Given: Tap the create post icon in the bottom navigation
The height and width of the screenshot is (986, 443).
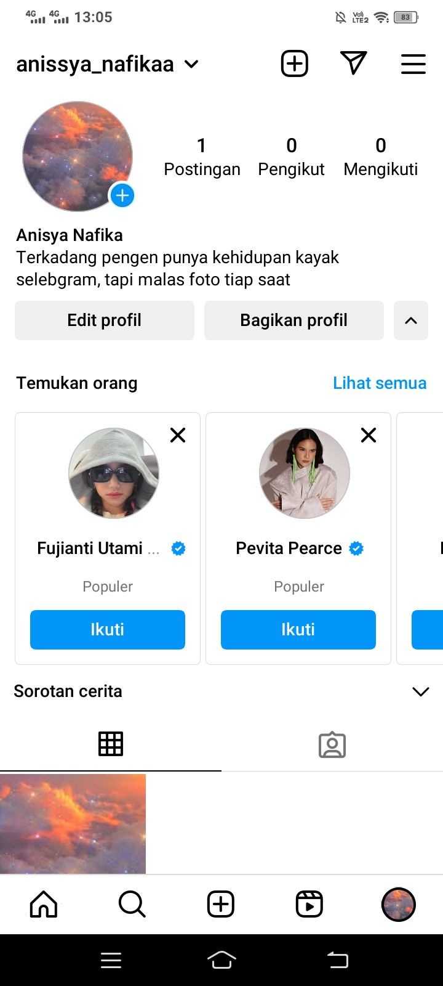Looking at the screenshot, I should (221, 904).
